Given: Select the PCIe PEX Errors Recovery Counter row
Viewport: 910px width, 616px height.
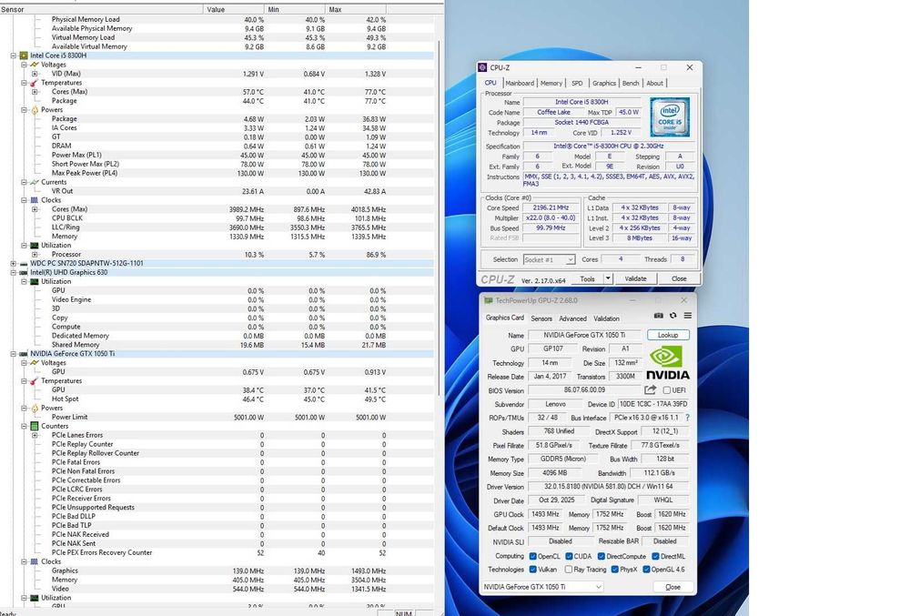Looking at the screenshot, I should (217, 553).
